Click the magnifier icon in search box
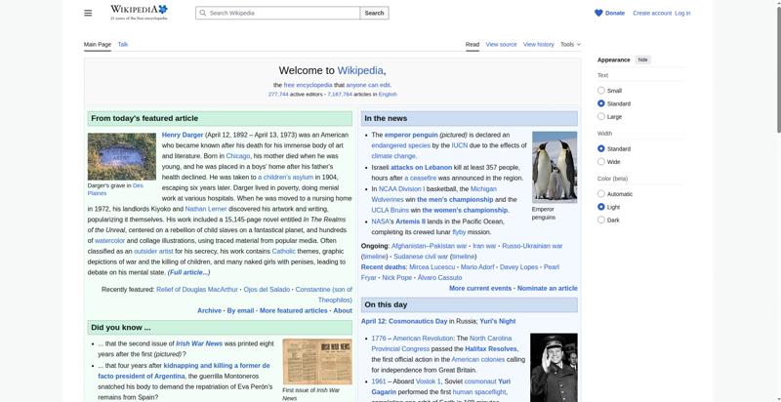This screenshot has width=781, height=402. tap(202, 13)
